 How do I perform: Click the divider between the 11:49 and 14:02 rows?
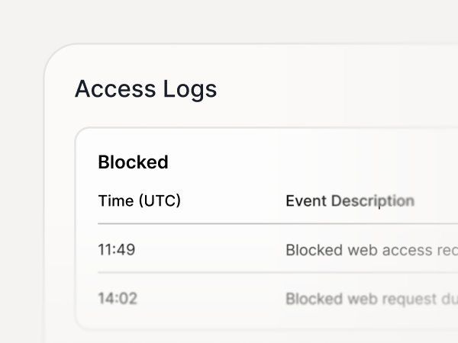(x=278, y=272)
